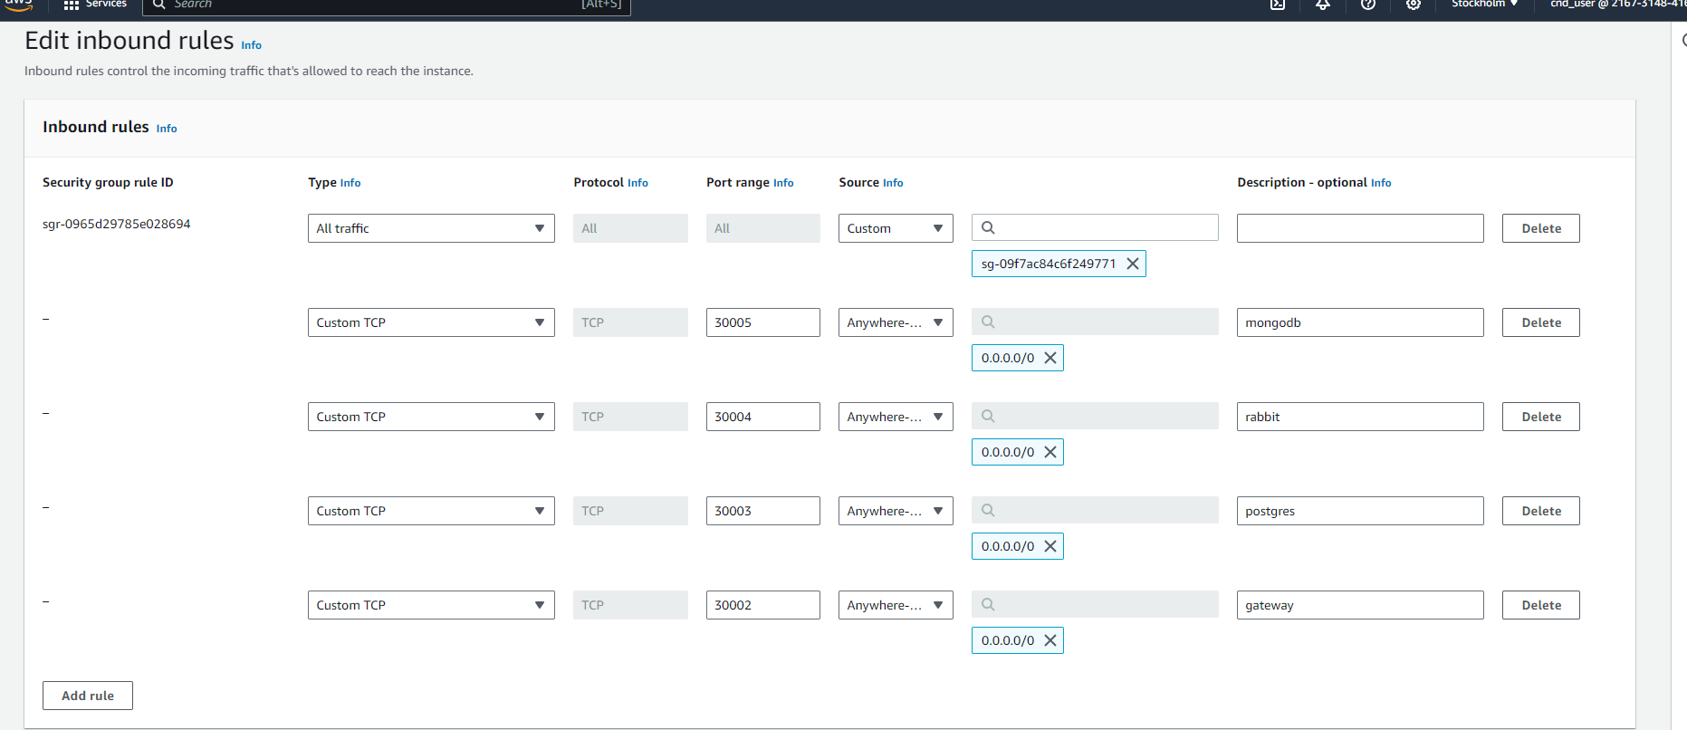Remove the sg-09f7ac84c6f249771 source tag
The image size is (1687, 730).
pos(1132,264)
